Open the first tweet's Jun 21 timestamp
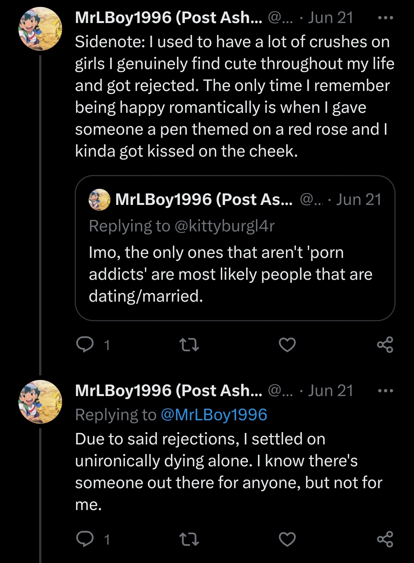The image size is (414, 563). click(x=330, y=18)
